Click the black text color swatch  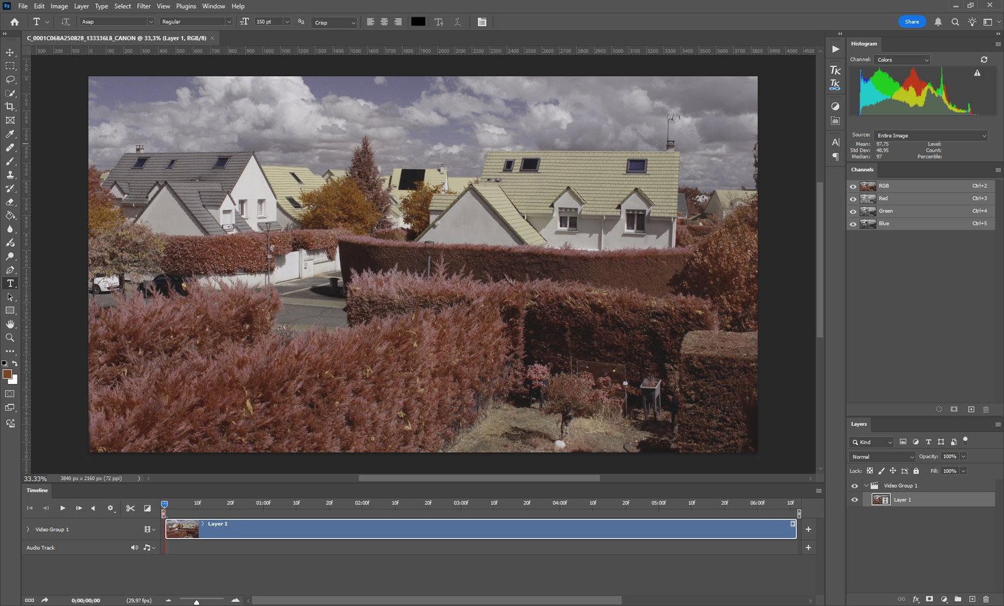point(418,22)
